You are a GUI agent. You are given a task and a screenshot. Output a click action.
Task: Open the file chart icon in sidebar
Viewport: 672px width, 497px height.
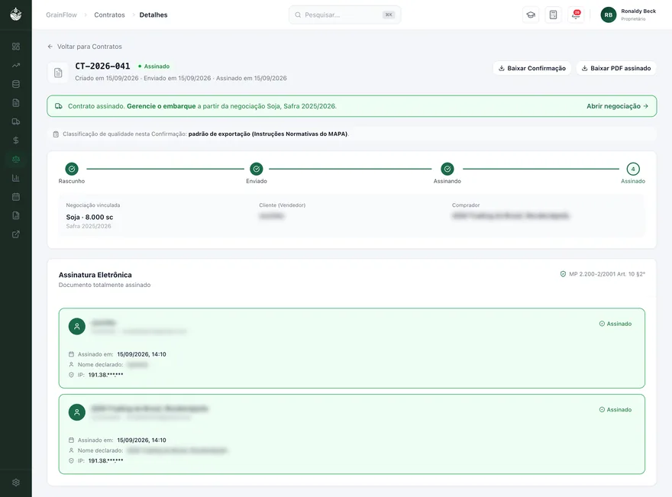[x=16, y=215]
